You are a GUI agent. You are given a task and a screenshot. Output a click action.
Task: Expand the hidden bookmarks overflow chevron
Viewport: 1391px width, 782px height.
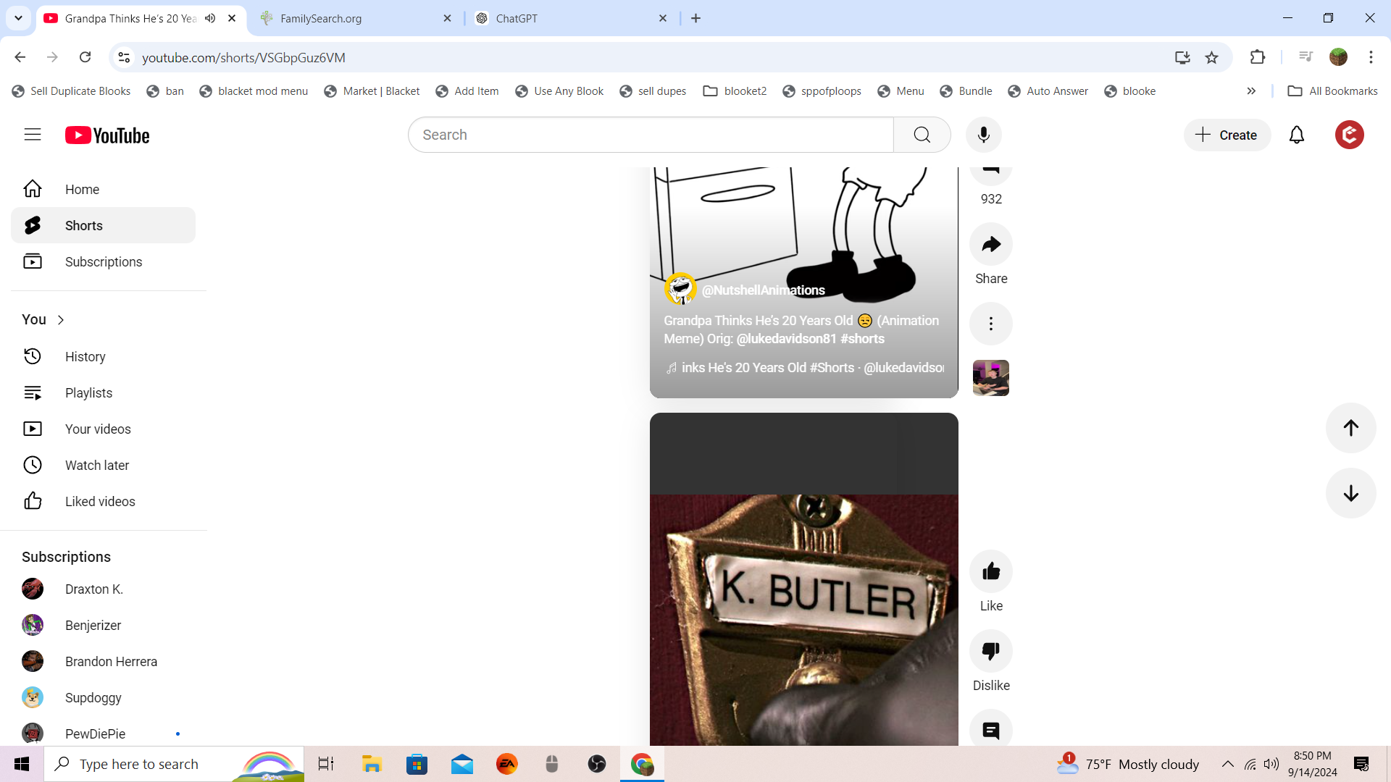click(x=1251, y=91)
